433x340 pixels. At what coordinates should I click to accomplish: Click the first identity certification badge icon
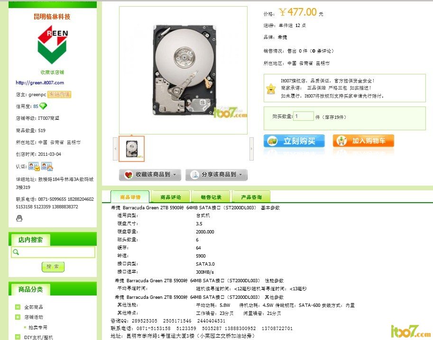pos(34,166)
